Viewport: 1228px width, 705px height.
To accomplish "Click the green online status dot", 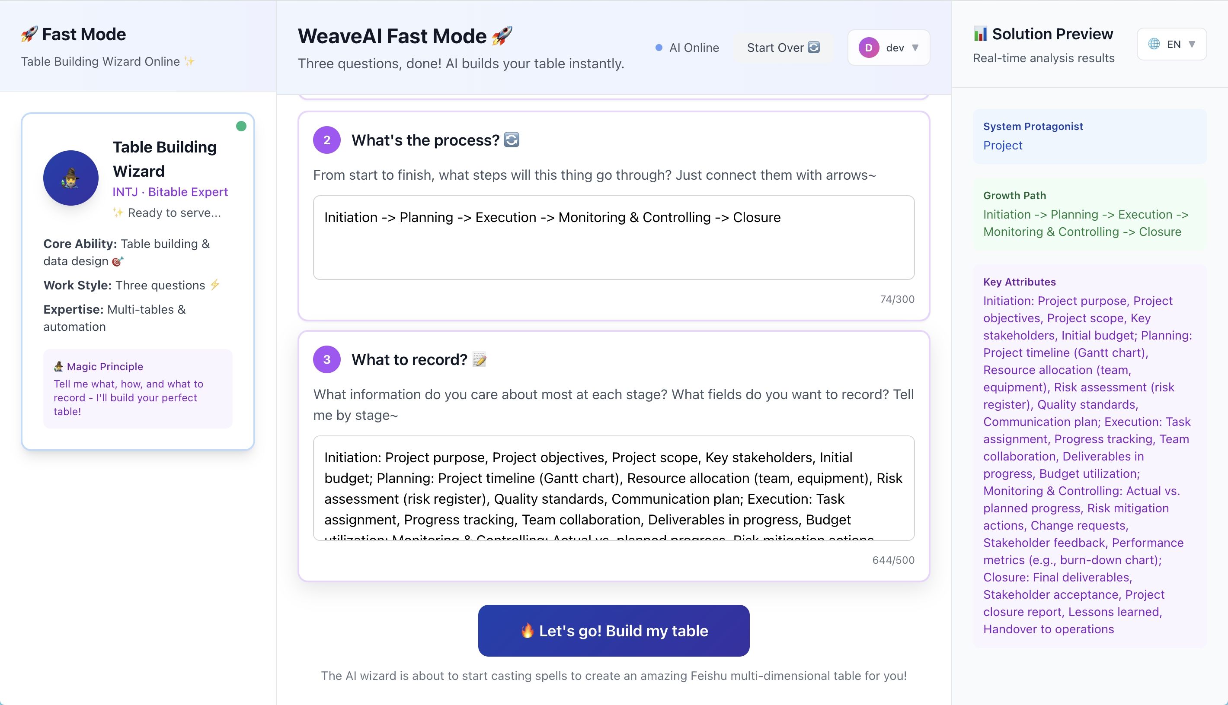I will pos(241,127).
